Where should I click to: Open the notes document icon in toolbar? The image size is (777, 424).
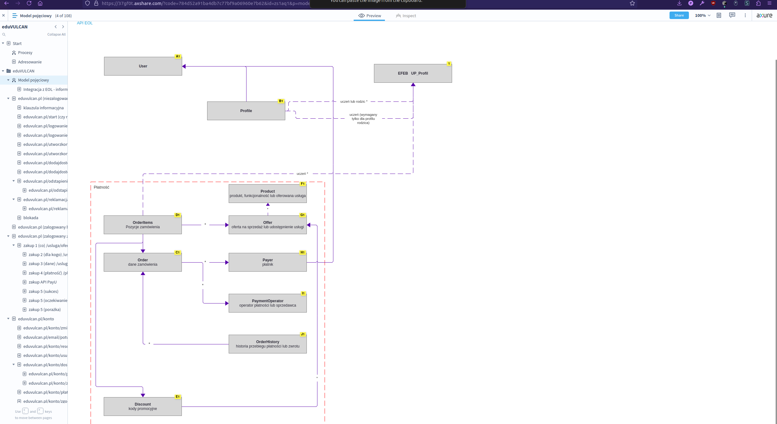[719, 15]
